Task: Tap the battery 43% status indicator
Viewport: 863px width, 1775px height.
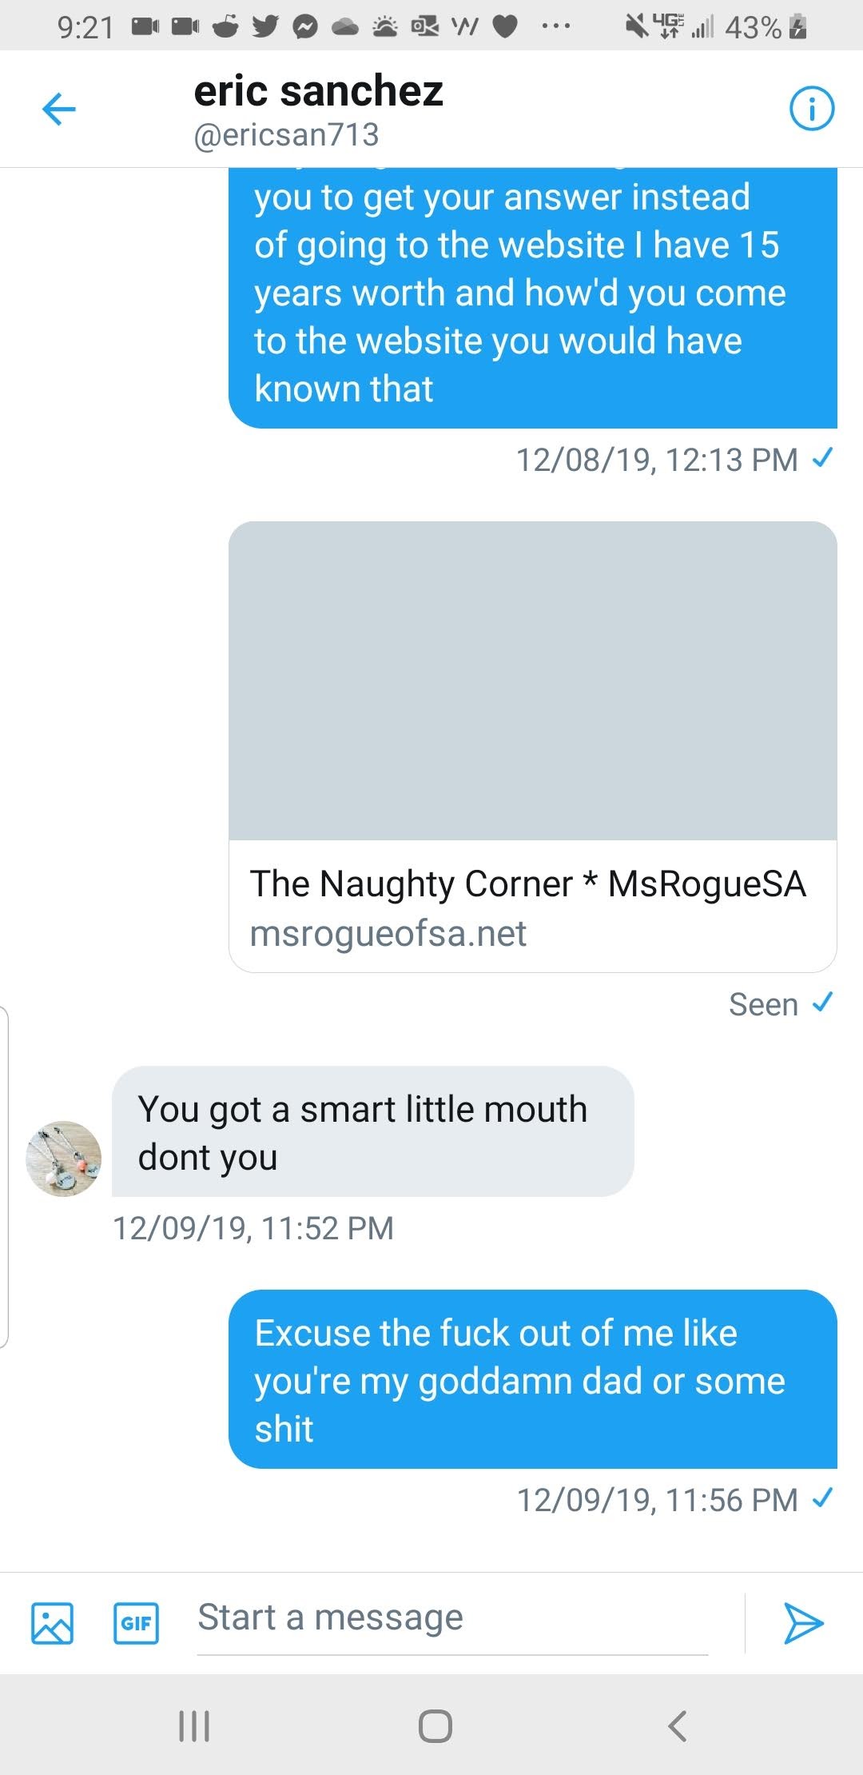Action: point(765,27)
